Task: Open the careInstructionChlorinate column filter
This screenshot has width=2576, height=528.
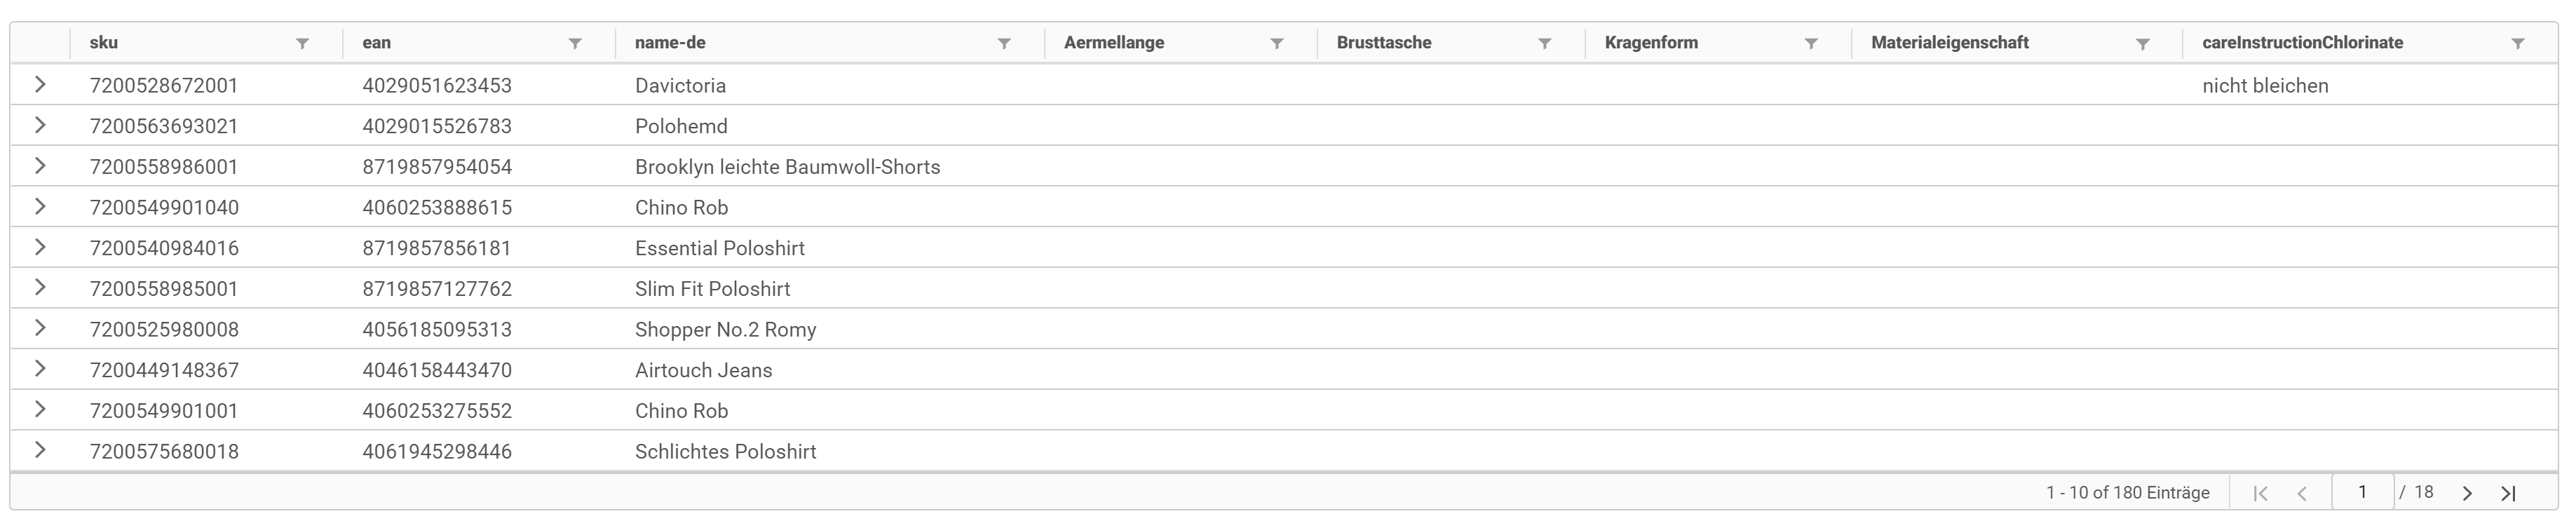Action: (x=2520, y=42)
